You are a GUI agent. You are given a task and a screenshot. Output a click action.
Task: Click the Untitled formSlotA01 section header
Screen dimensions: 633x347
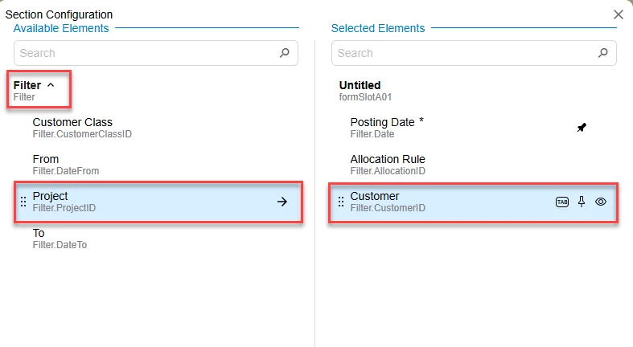pos(360,90)
